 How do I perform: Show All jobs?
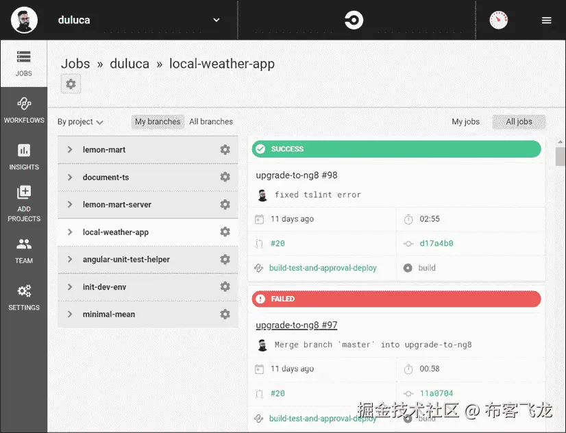519,121
